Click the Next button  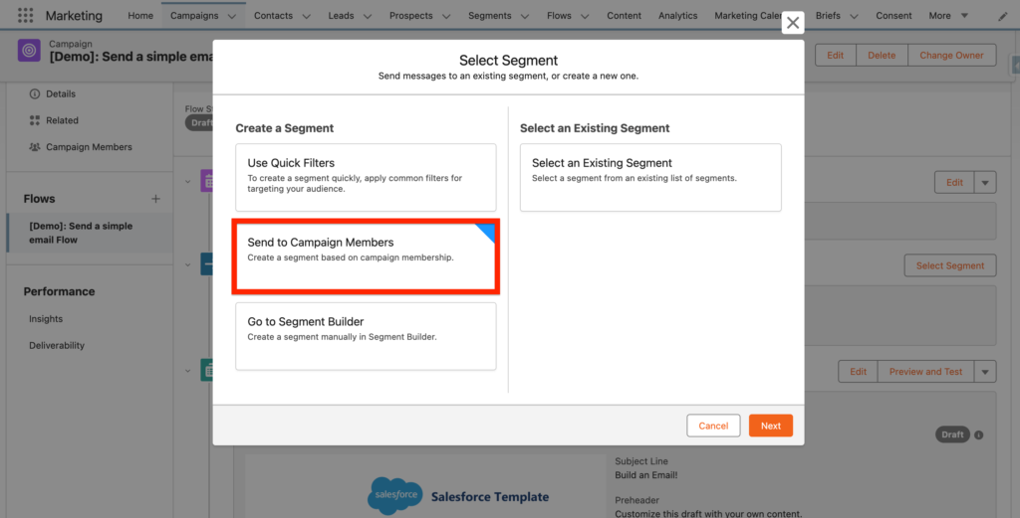[770, 426]
